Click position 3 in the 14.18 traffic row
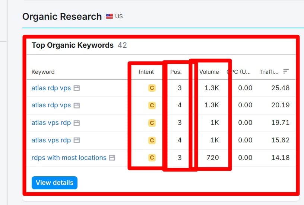This screenshot has height=205, width=304. tap(180, 158)
